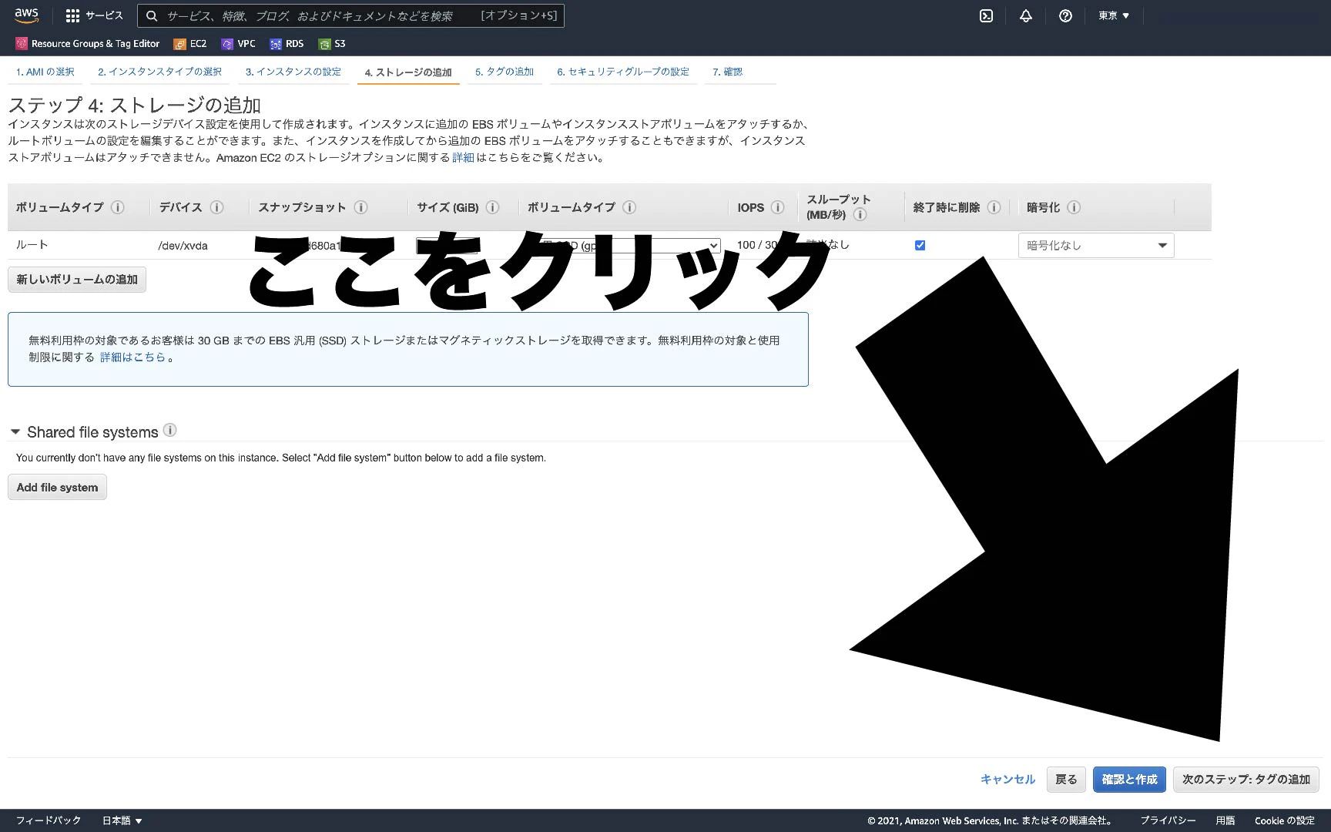The height and width of the screenshot is (832, 1331).
Task: Open the 日本語 language selector in footer
Action: click(x=122, y=820)
